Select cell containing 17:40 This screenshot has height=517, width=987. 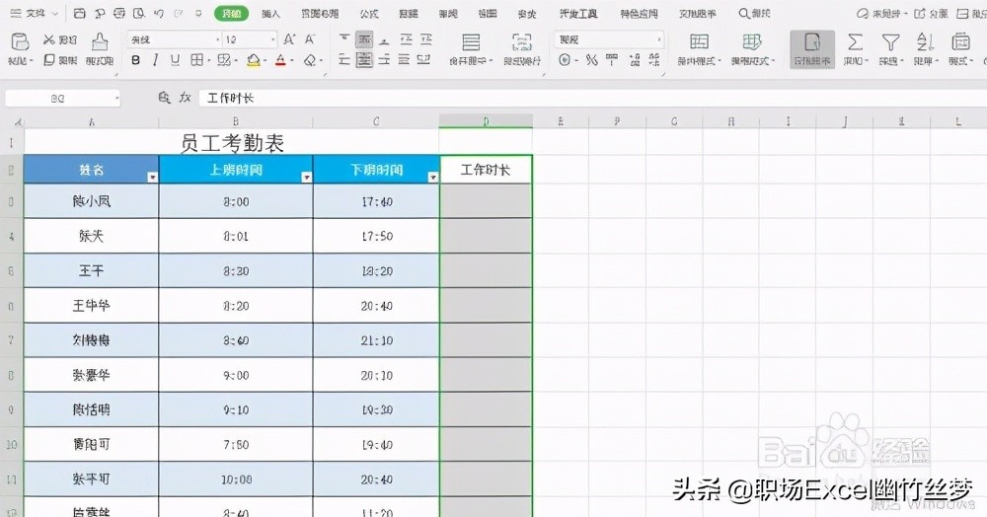click(x=376, y=201)
